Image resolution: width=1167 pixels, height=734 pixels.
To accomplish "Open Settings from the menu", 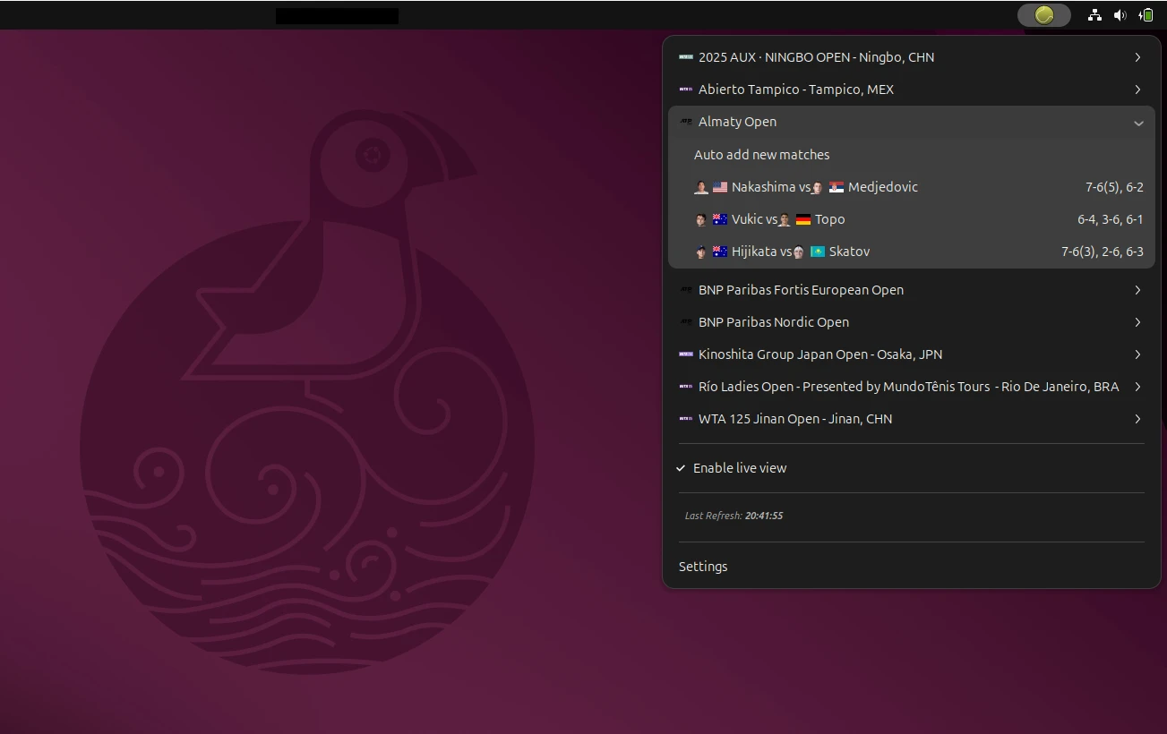I will click(702, 566).
